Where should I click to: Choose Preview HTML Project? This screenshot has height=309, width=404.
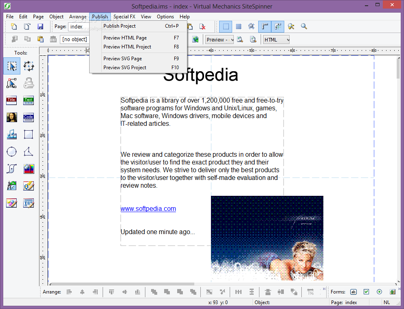(x=138, y=47)
